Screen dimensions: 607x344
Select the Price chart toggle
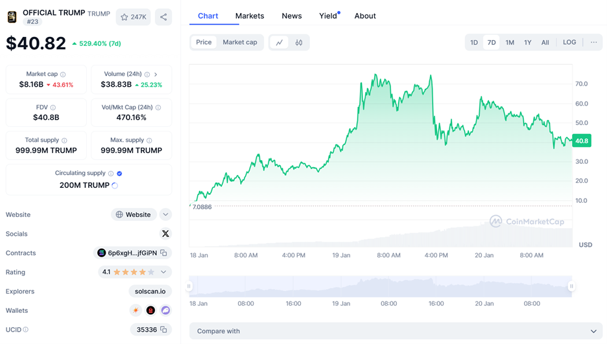tap(204, 42)
